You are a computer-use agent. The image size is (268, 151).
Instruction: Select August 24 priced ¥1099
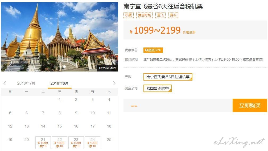(93, 143)
